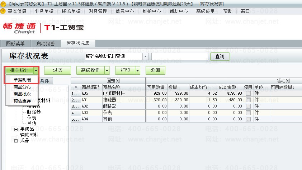Click the 过滤 button
302x170 pixels.
click(57, 70)
